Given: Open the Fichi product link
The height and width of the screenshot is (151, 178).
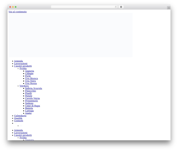Looking at the screenshot, I should [x=28, y=76].
